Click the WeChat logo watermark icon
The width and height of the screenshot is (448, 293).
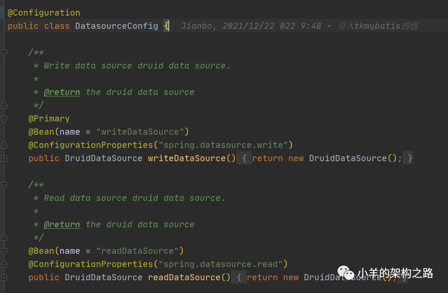(x=345, y=272)
